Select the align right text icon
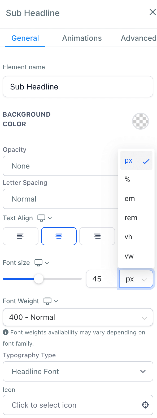 pyautogui.click(x=97, y=236)
